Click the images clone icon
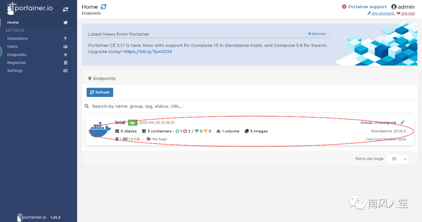This screenshot has width=422, height=222. tap(247, 131)
